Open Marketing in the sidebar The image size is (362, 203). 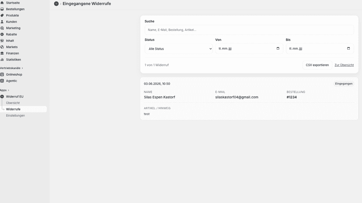13,28
